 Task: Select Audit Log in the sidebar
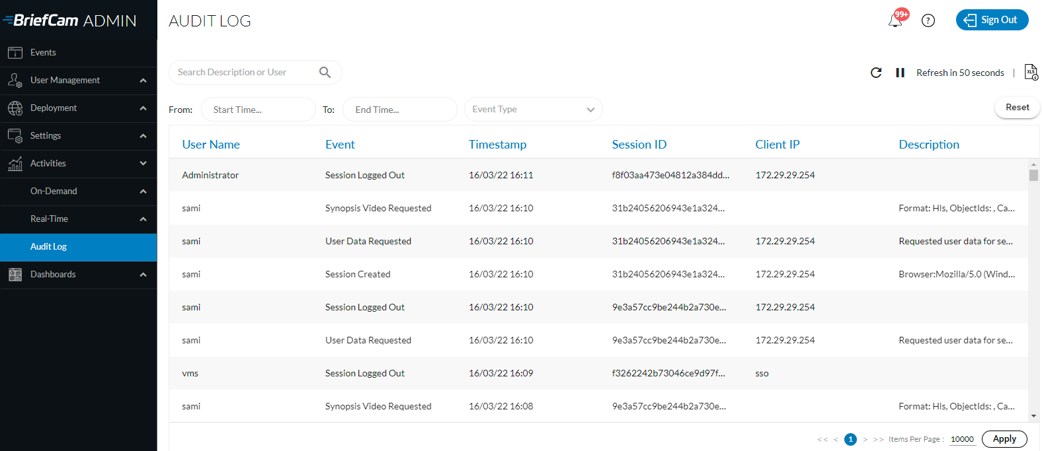pos(79,247)
